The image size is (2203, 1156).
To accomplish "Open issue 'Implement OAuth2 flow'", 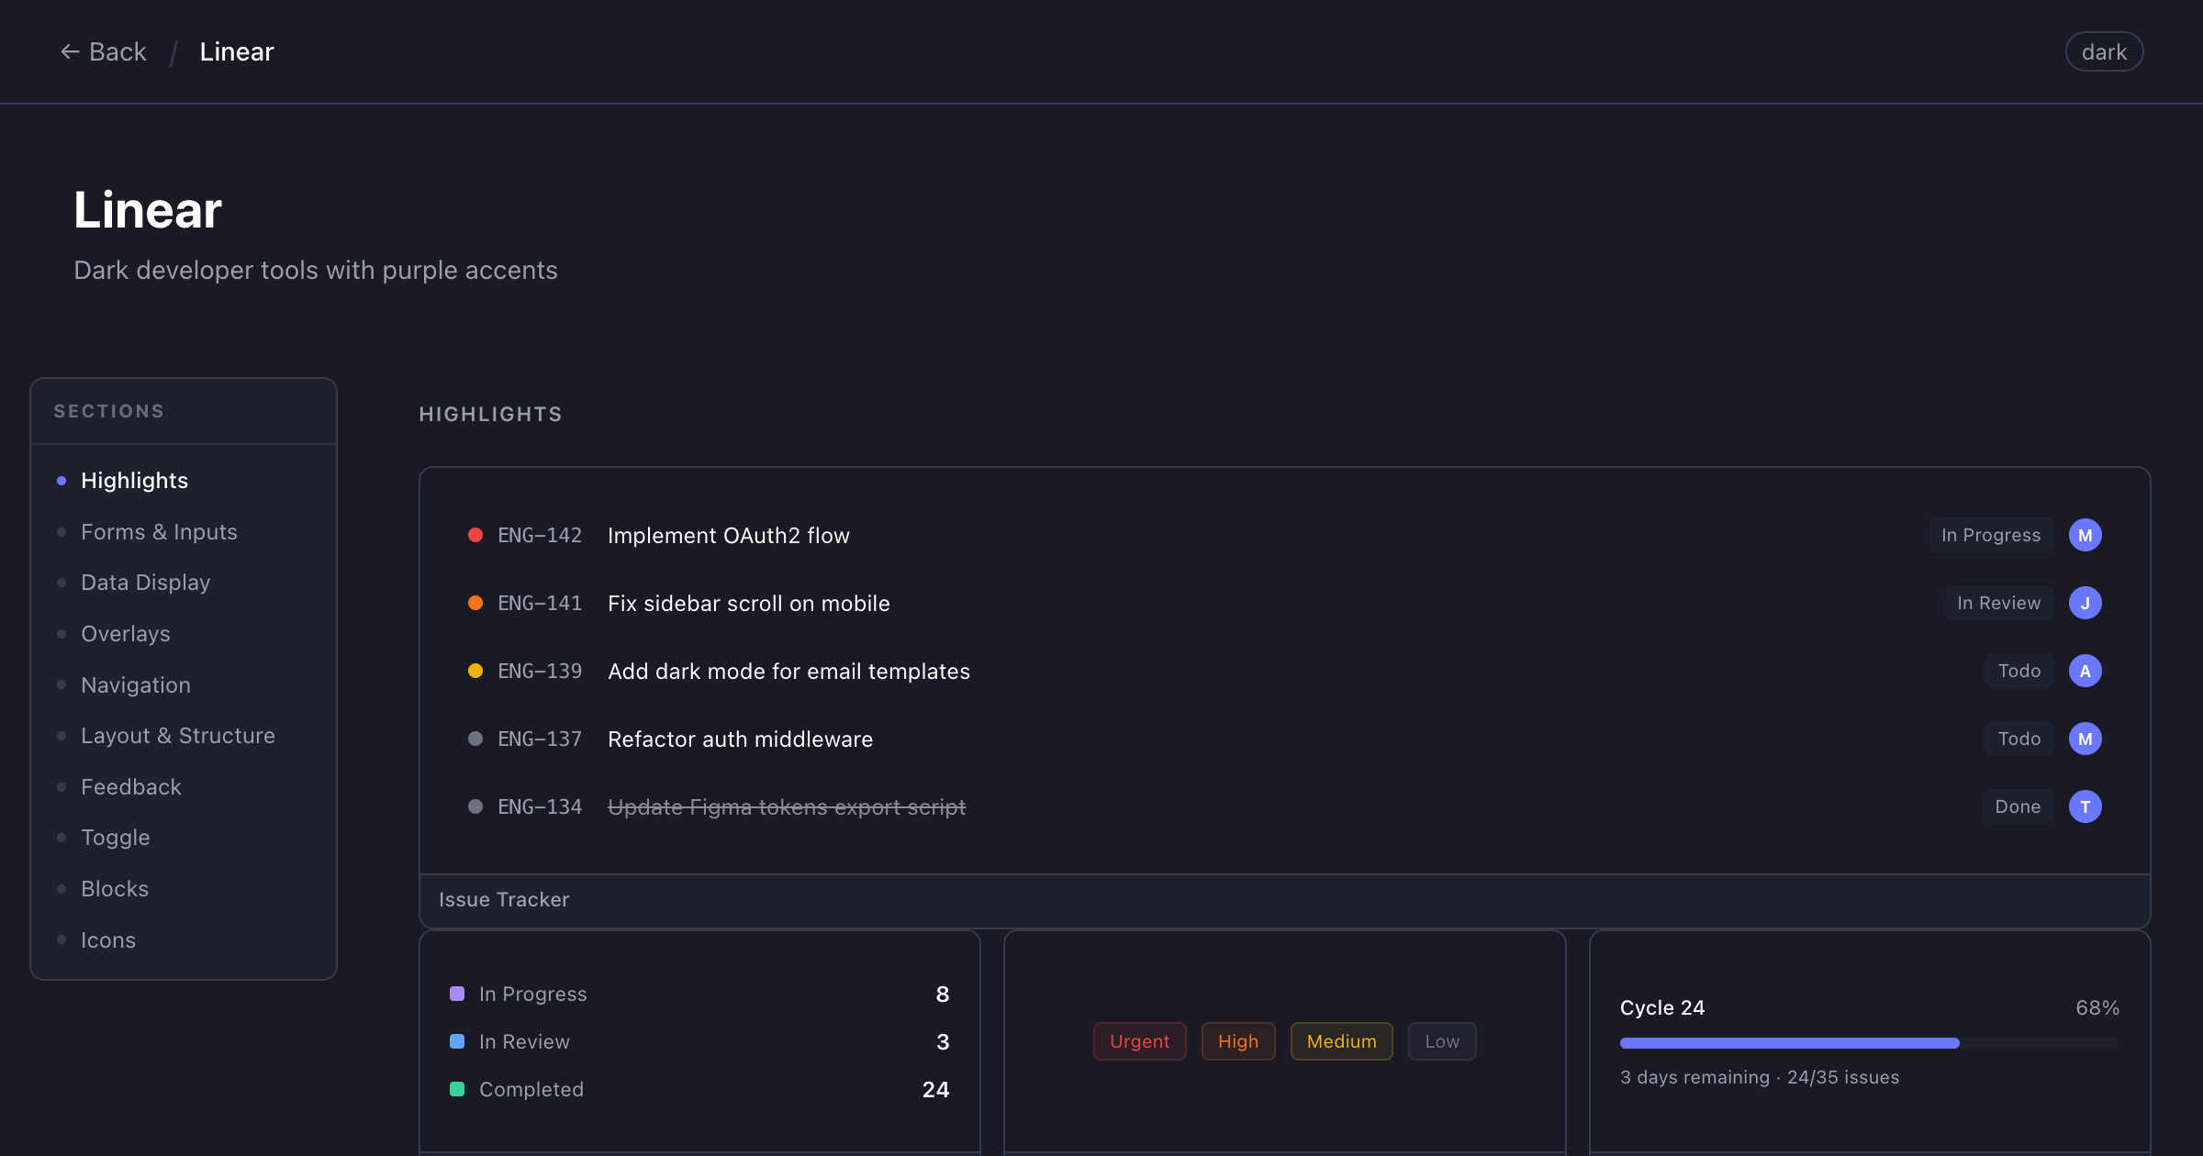I will 729,536.
